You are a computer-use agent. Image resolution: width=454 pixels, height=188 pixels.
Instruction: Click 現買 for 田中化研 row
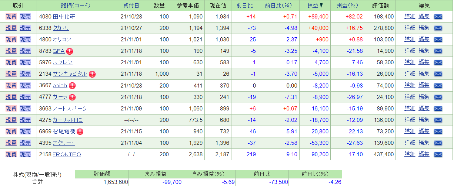point(11,17)
